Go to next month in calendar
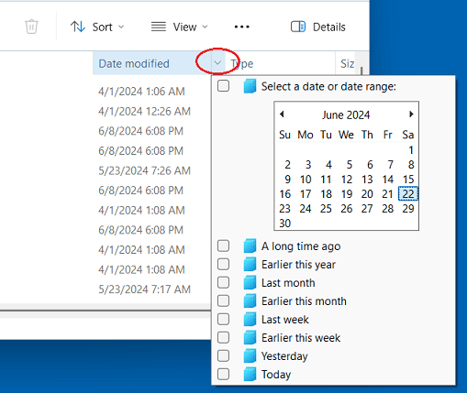 [411, 115]
